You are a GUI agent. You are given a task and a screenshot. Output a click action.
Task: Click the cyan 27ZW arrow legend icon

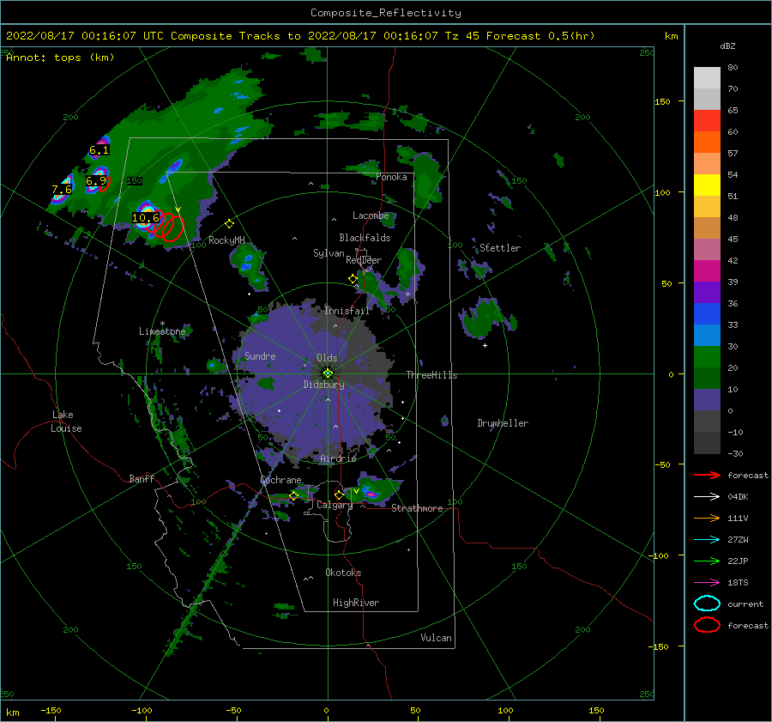pos(707,540)
